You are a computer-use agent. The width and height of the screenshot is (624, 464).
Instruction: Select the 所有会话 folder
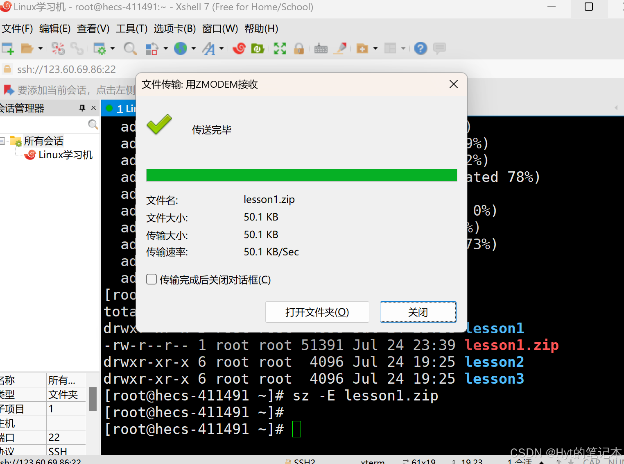(x=43, y=141)
